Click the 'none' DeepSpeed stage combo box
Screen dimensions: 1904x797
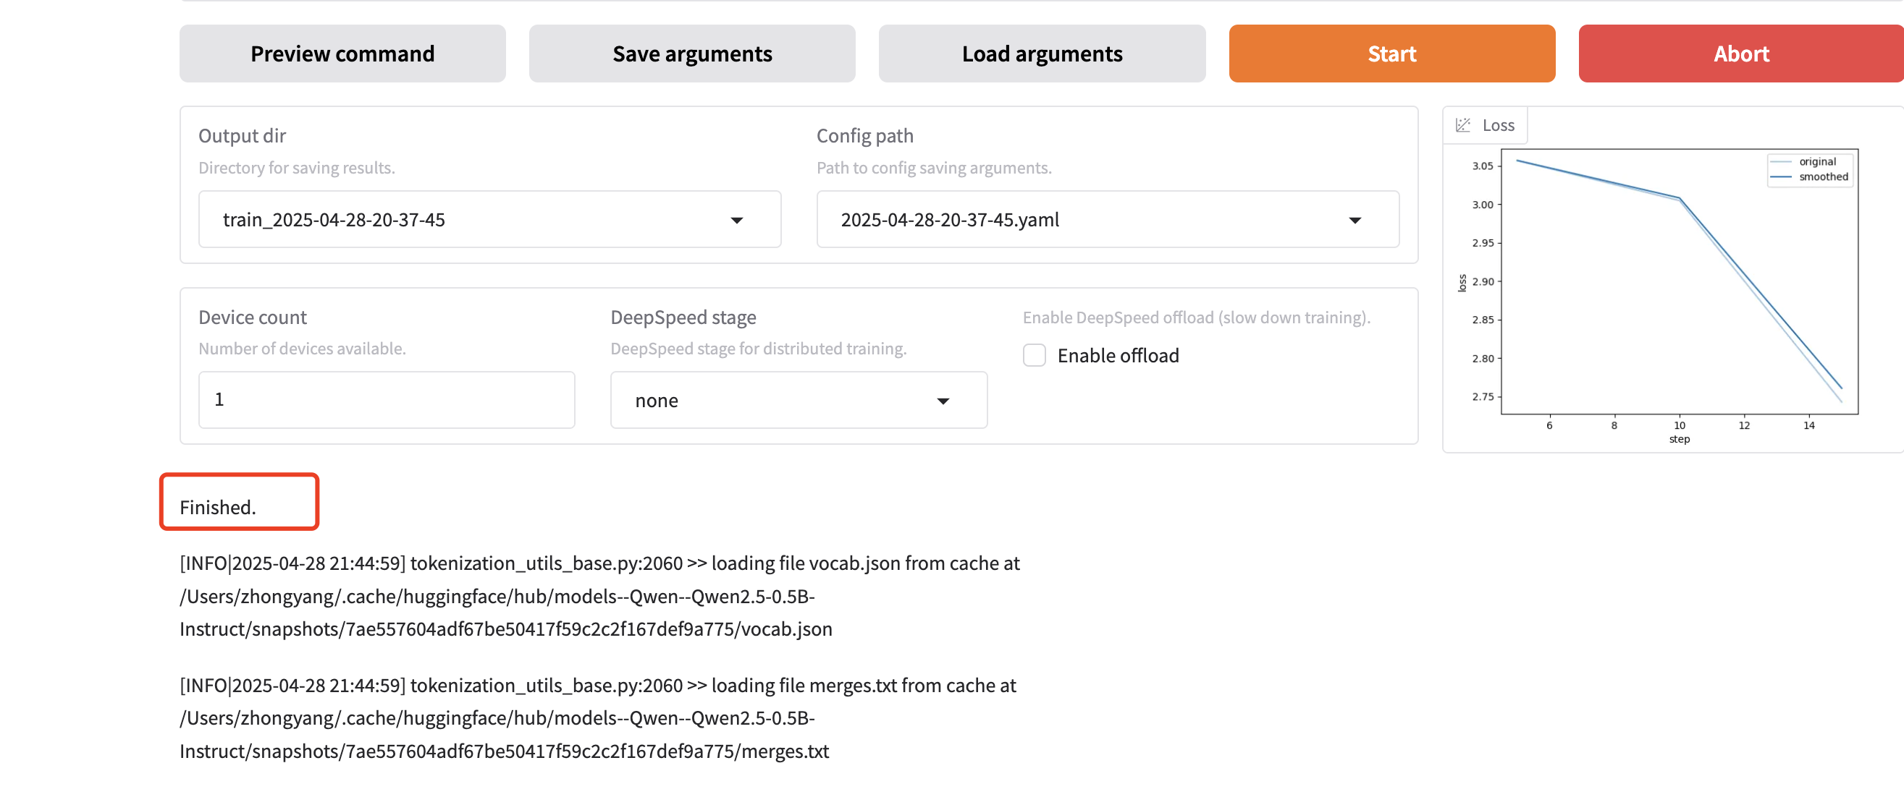point(776,401)
